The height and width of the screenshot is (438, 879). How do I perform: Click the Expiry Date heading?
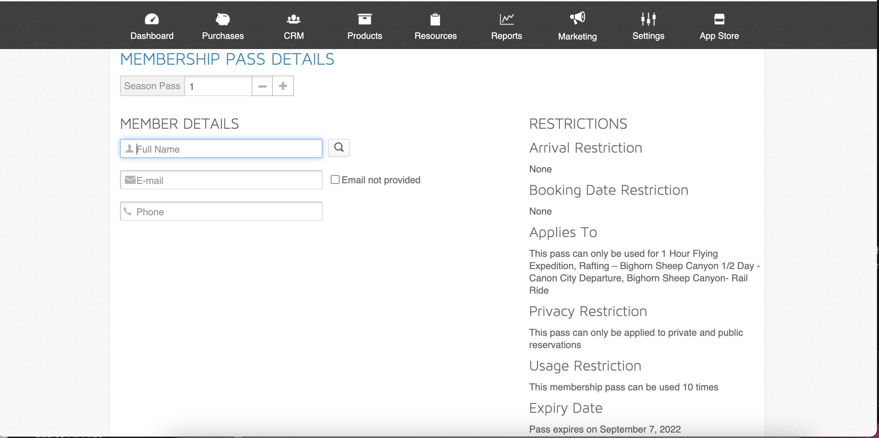click(566, 408)
